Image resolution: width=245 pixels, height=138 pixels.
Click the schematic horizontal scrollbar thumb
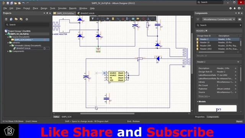[x=107, y=113]
